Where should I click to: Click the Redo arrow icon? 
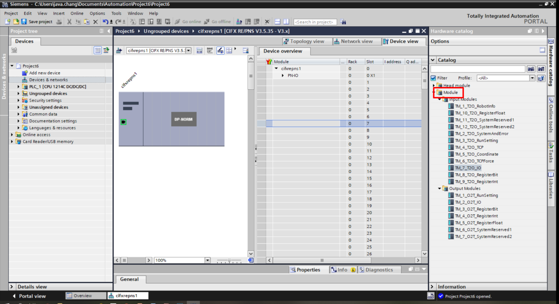tap(118, 22)
